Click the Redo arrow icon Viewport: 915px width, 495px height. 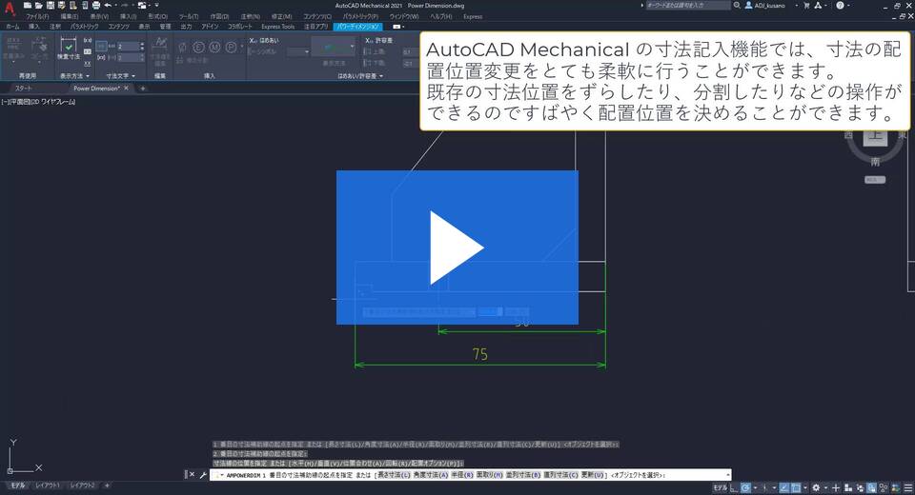(x=124, y=6)
